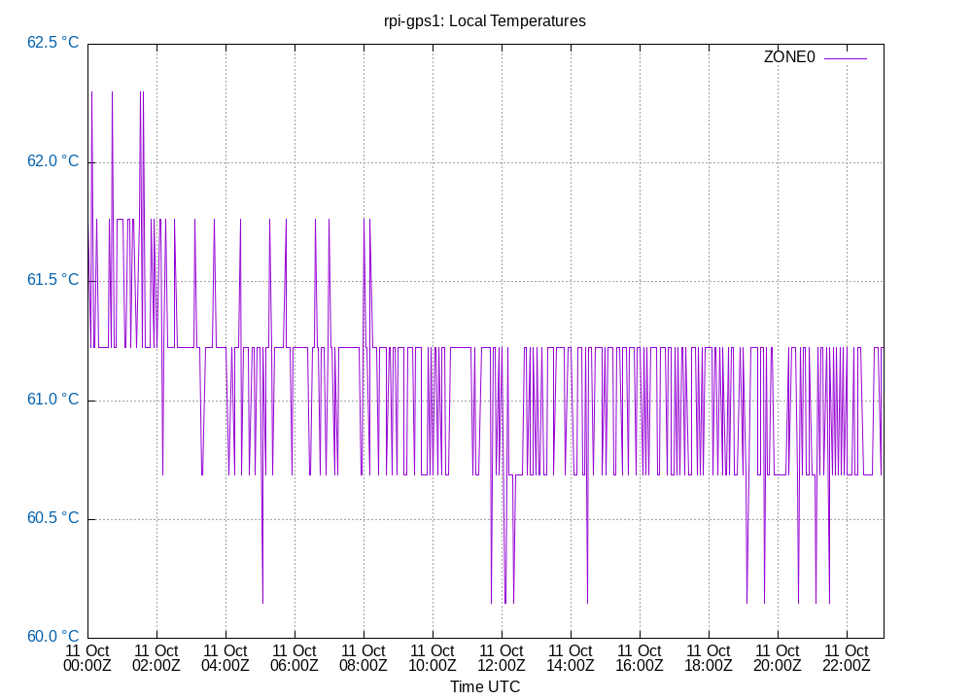Select the 62.5 °C y-axis label
The height and width of the screenshot is (700, 972).
click(x=53, y=42)
